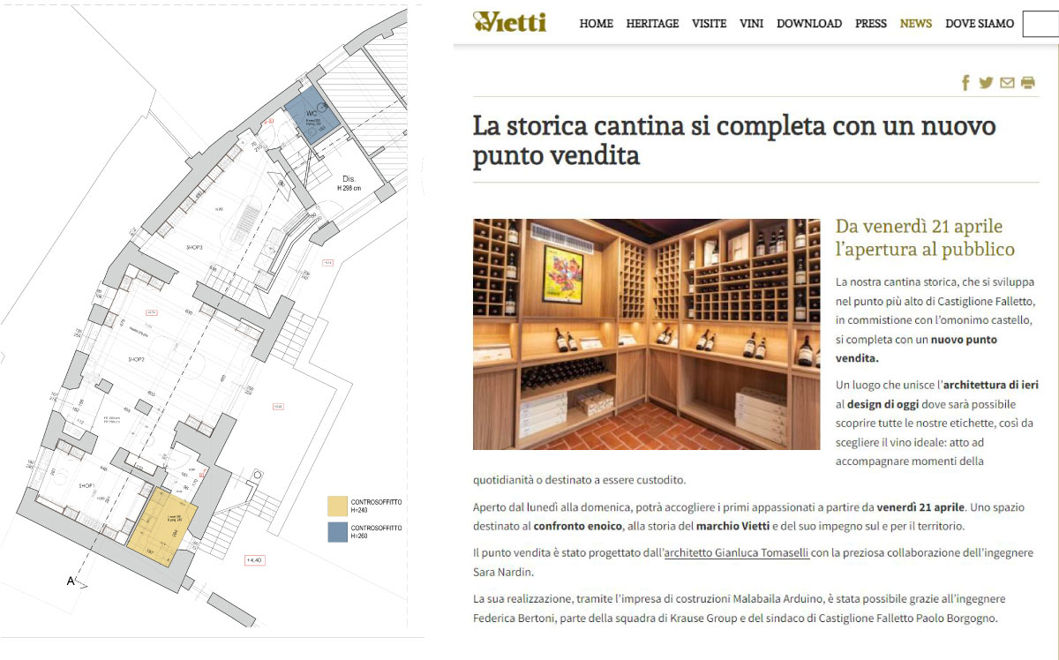The height and width of the screenshot is (660, 1059).
Task: Select VINI in the navigation bar
Action: pyautogui.click(x=752, y=24)
